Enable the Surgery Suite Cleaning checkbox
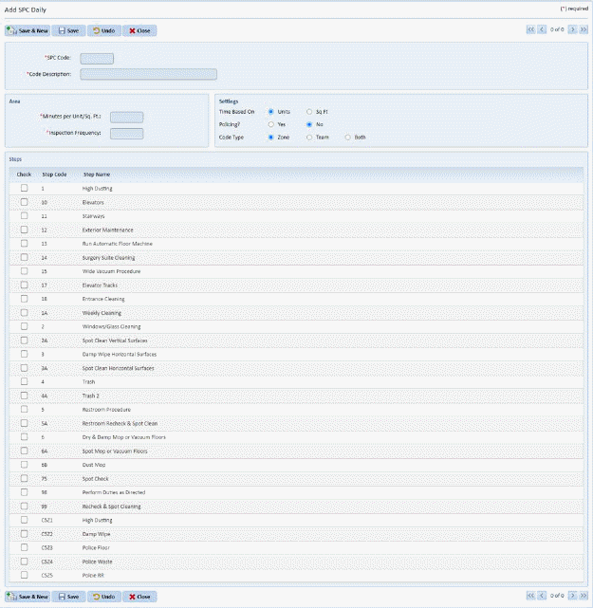 click(25, 257)
